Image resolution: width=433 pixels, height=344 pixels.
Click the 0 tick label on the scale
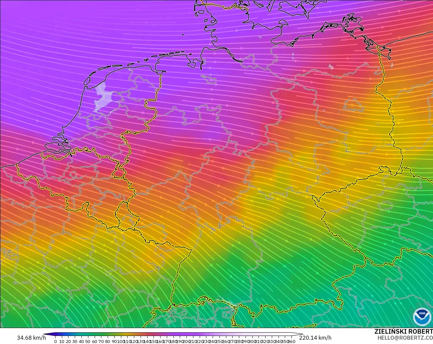[x=55, y=342]
